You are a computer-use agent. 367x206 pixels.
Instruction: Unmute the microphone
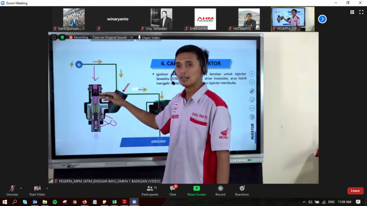coord(12,191)
